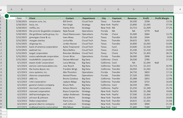Image resolution: width=183 pixels, height=118 pixels.
Task: Select costco wholesale corporation cell
Action: point(44,56)
